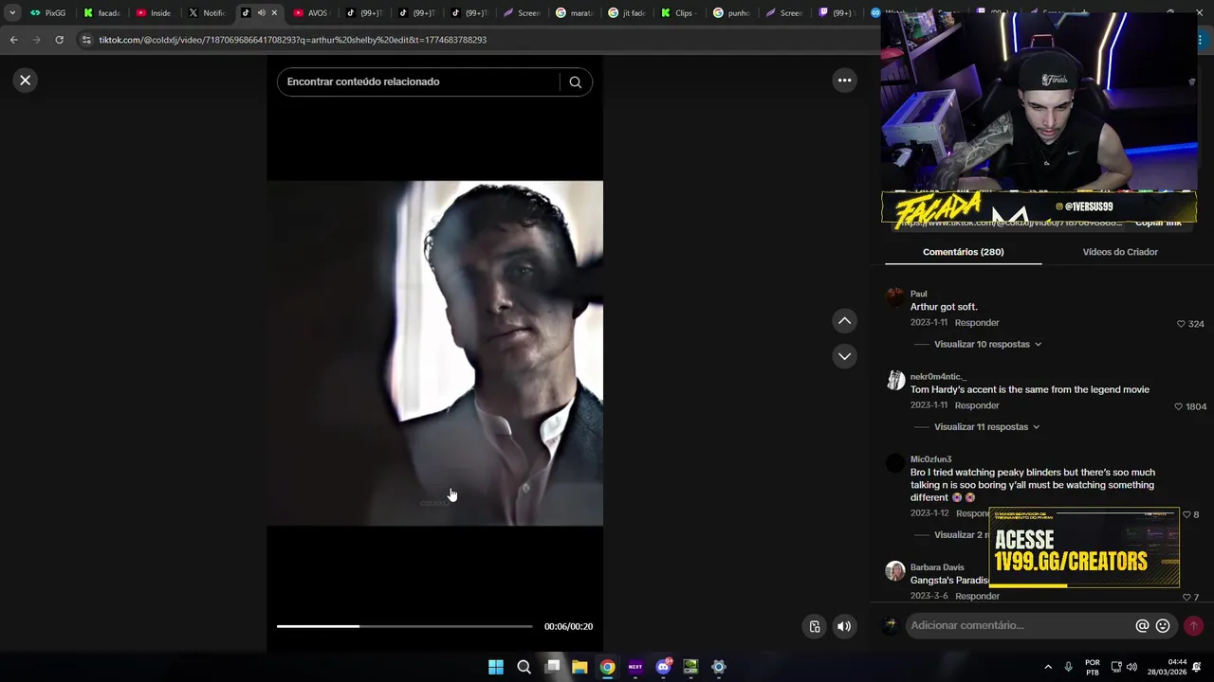
Task: Open the three-dot more options menu
Action: tap(844, 81)
